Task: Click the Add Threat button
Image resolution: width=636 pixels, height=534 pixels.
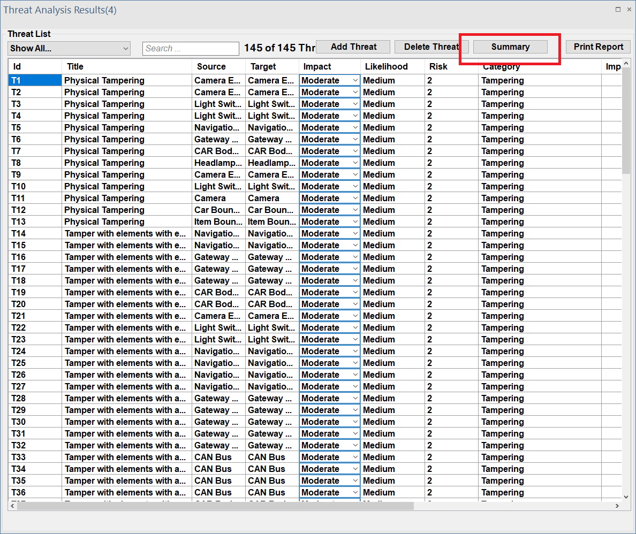Action: click(353, 47)
